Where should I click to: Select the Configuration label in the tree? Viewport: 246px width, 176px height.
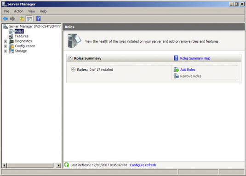point(25,46)
